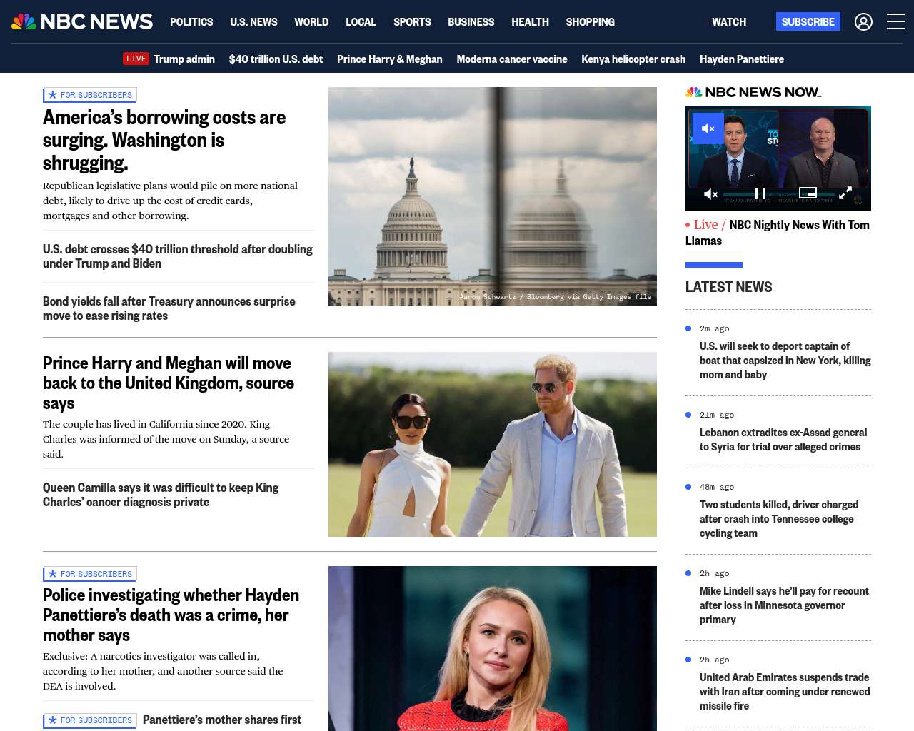Open Bond yields fall after Treasury story
The image size is (914, 731).
169,308
